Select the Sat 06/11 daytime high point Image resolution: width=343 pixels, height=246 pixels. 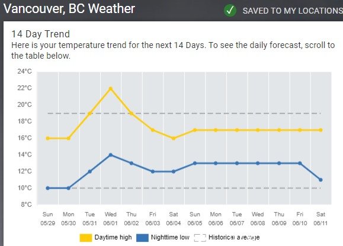(320, 130)
